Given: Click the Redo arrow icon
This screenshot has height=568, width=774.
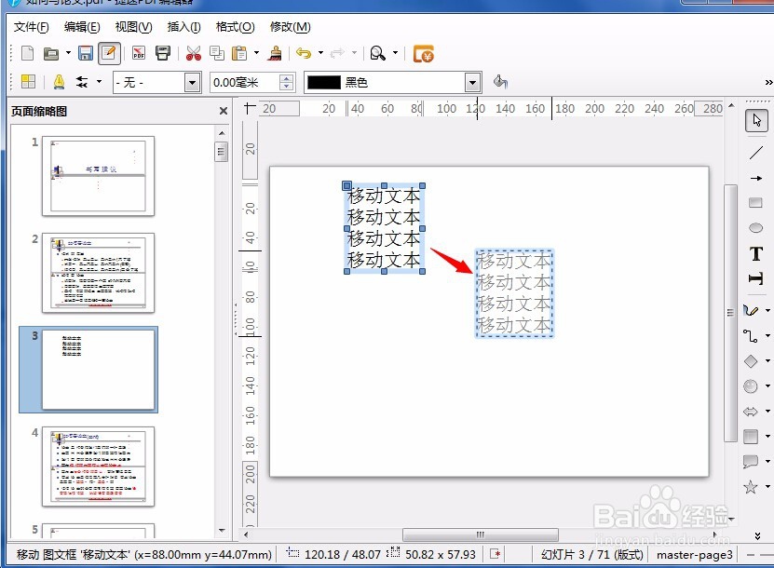Looking at the screenshot, I should [x=337, y=53].
